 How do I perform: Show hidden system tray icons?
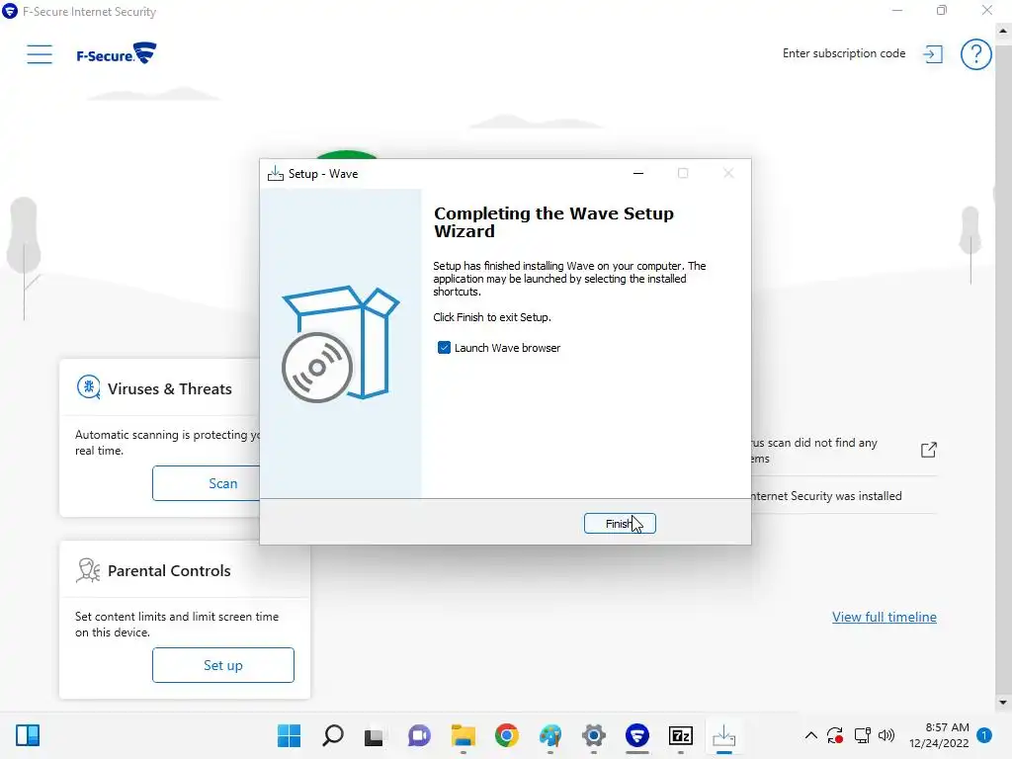(811, 735)
